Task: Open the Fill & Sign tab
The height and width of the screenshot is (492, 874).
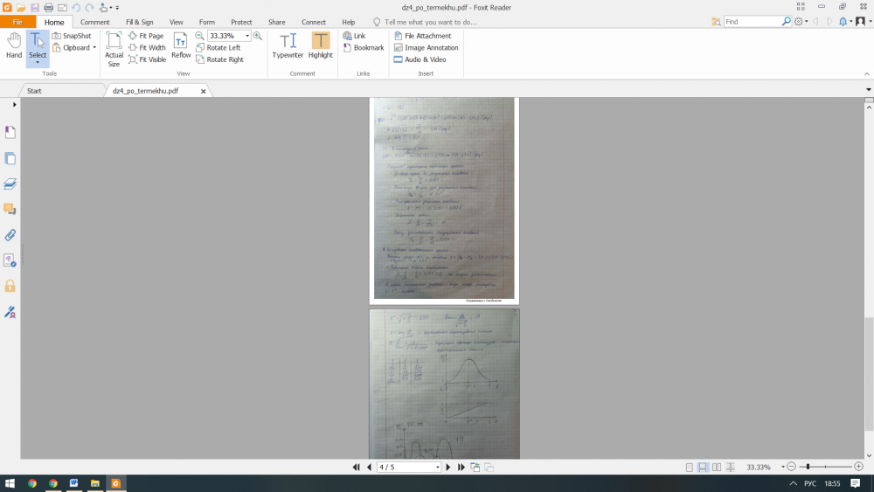Action: click(x=139, y=22)
